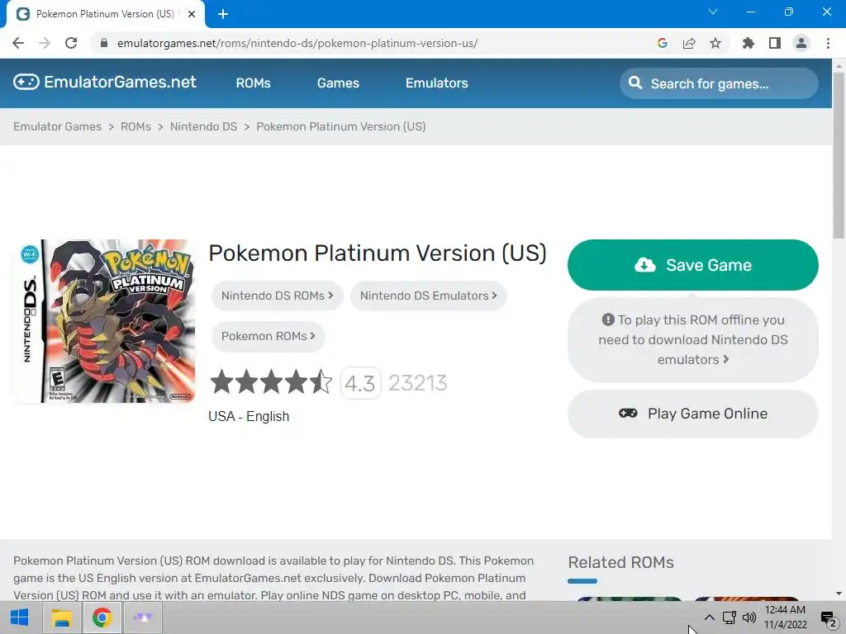846x634 pixels.
Task: Rate three stars
Action: [271, 381]
